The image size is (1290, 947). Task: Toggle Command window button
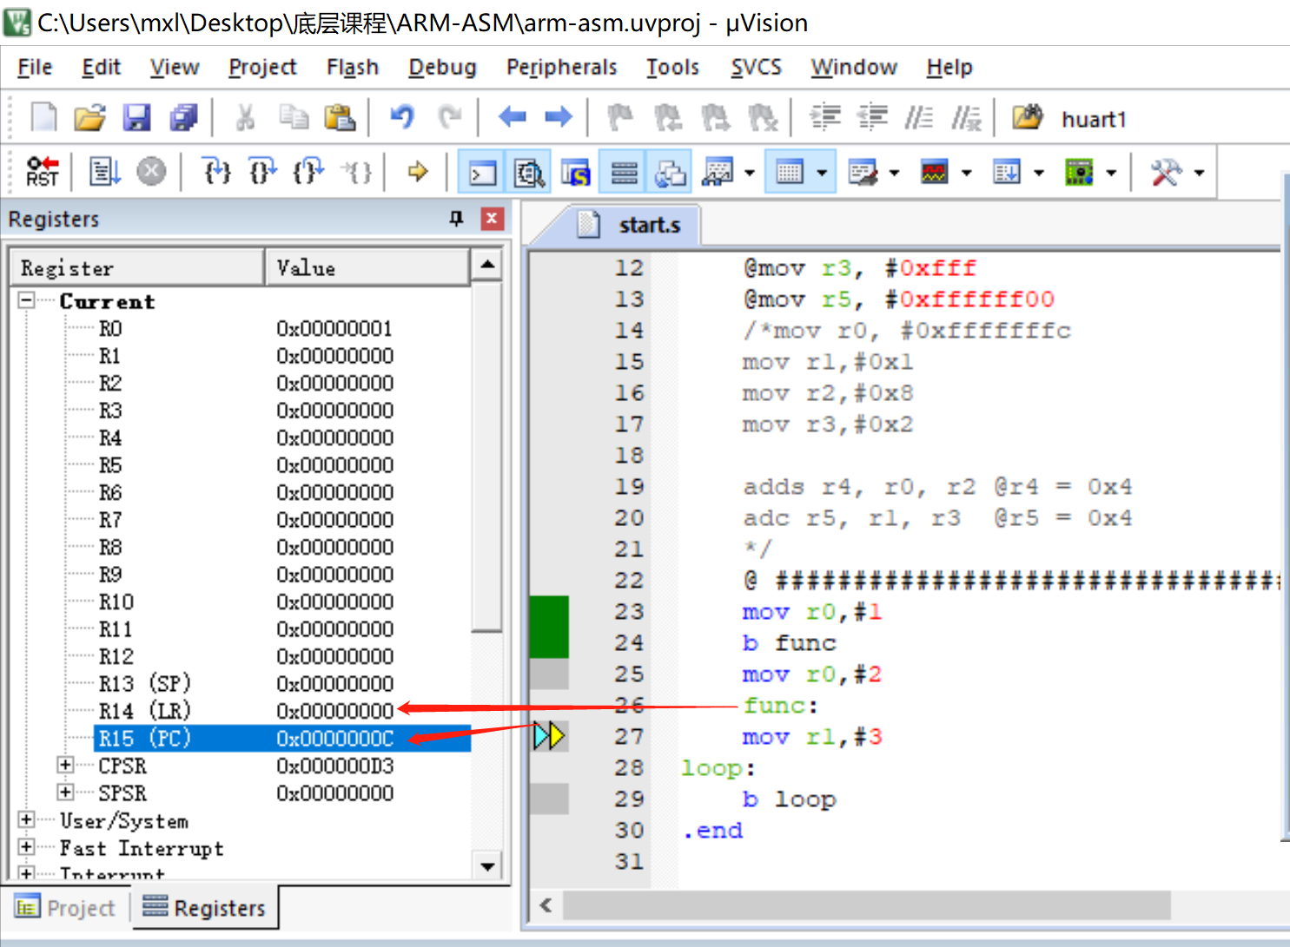[x=482, y=173]
